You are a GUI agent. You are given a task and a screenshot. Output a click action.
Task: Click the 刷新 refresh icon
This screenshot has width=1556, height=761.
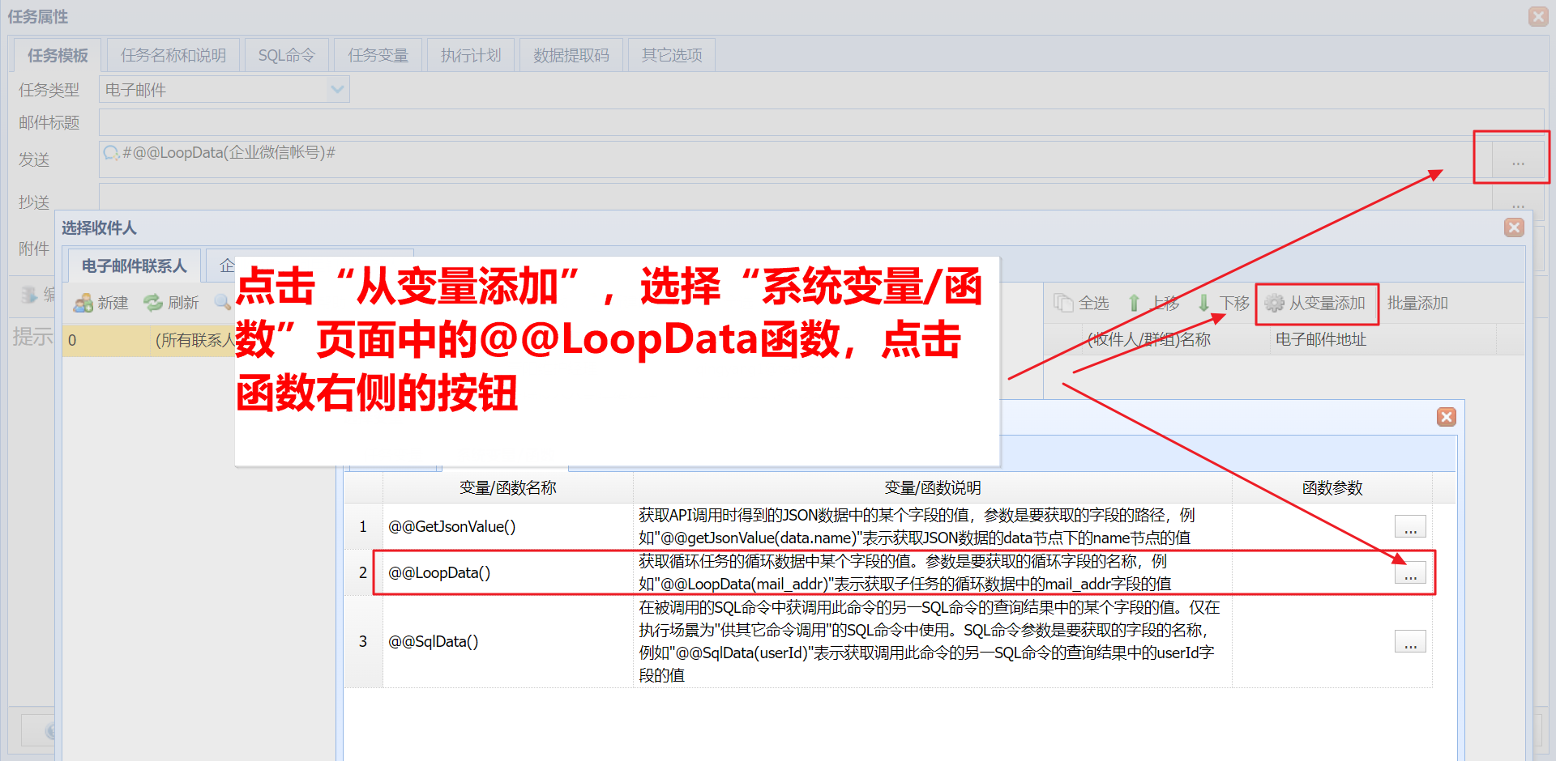(153, 303)
